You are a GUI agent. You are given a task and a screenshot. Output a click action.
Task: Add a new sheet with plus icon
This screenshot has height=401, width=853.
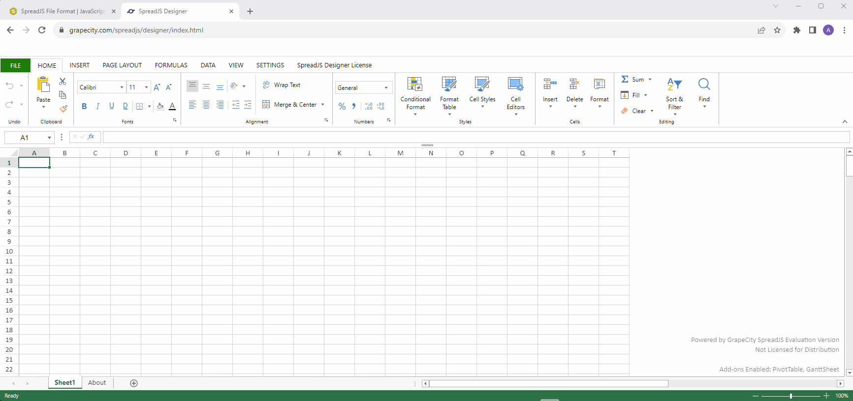coord(134,383)
